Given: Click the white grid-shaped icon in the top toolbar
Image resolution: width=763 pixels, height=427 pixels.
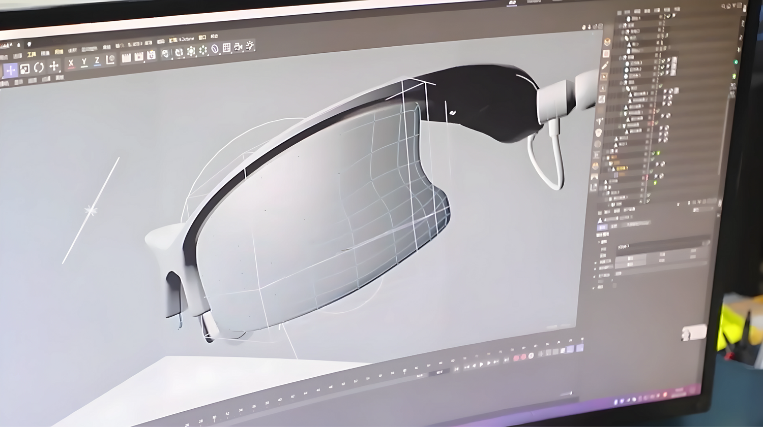Looking at the screenshot, I should pyautogui.click(x=226, y=48).
